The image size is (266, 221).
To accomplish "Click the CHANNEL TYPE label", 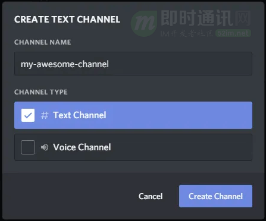I will coord(41,92).
